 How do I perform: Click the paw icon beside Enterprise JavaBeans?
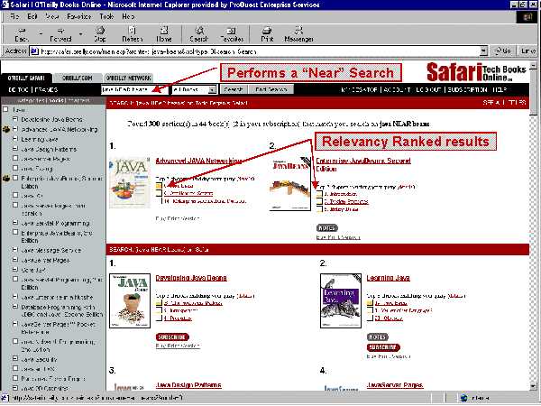point(6,179)
